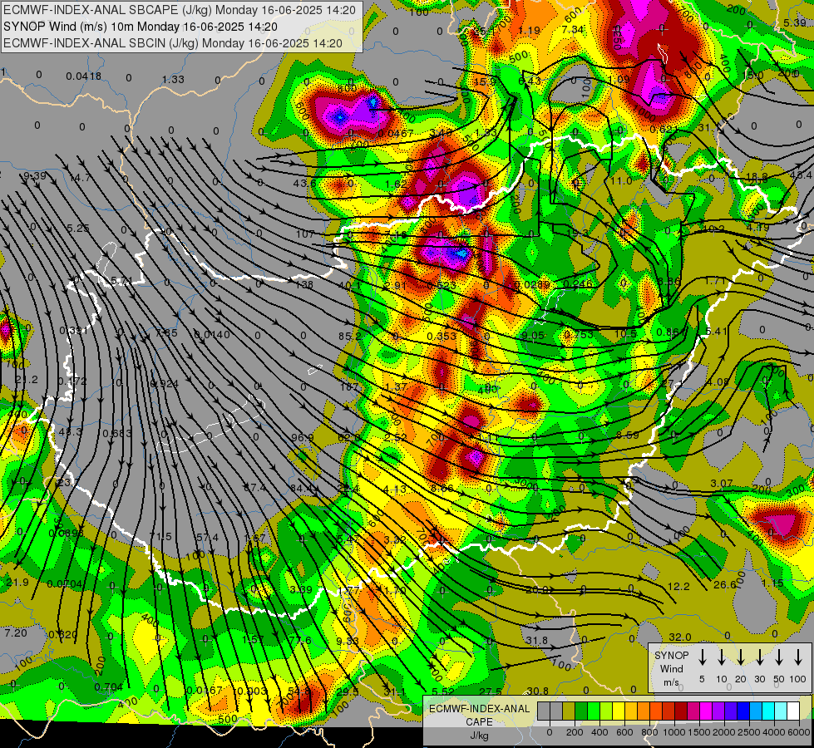The image size is (814, 748).
Task: Click the SBCIN title line
Action: pos(173,43)
